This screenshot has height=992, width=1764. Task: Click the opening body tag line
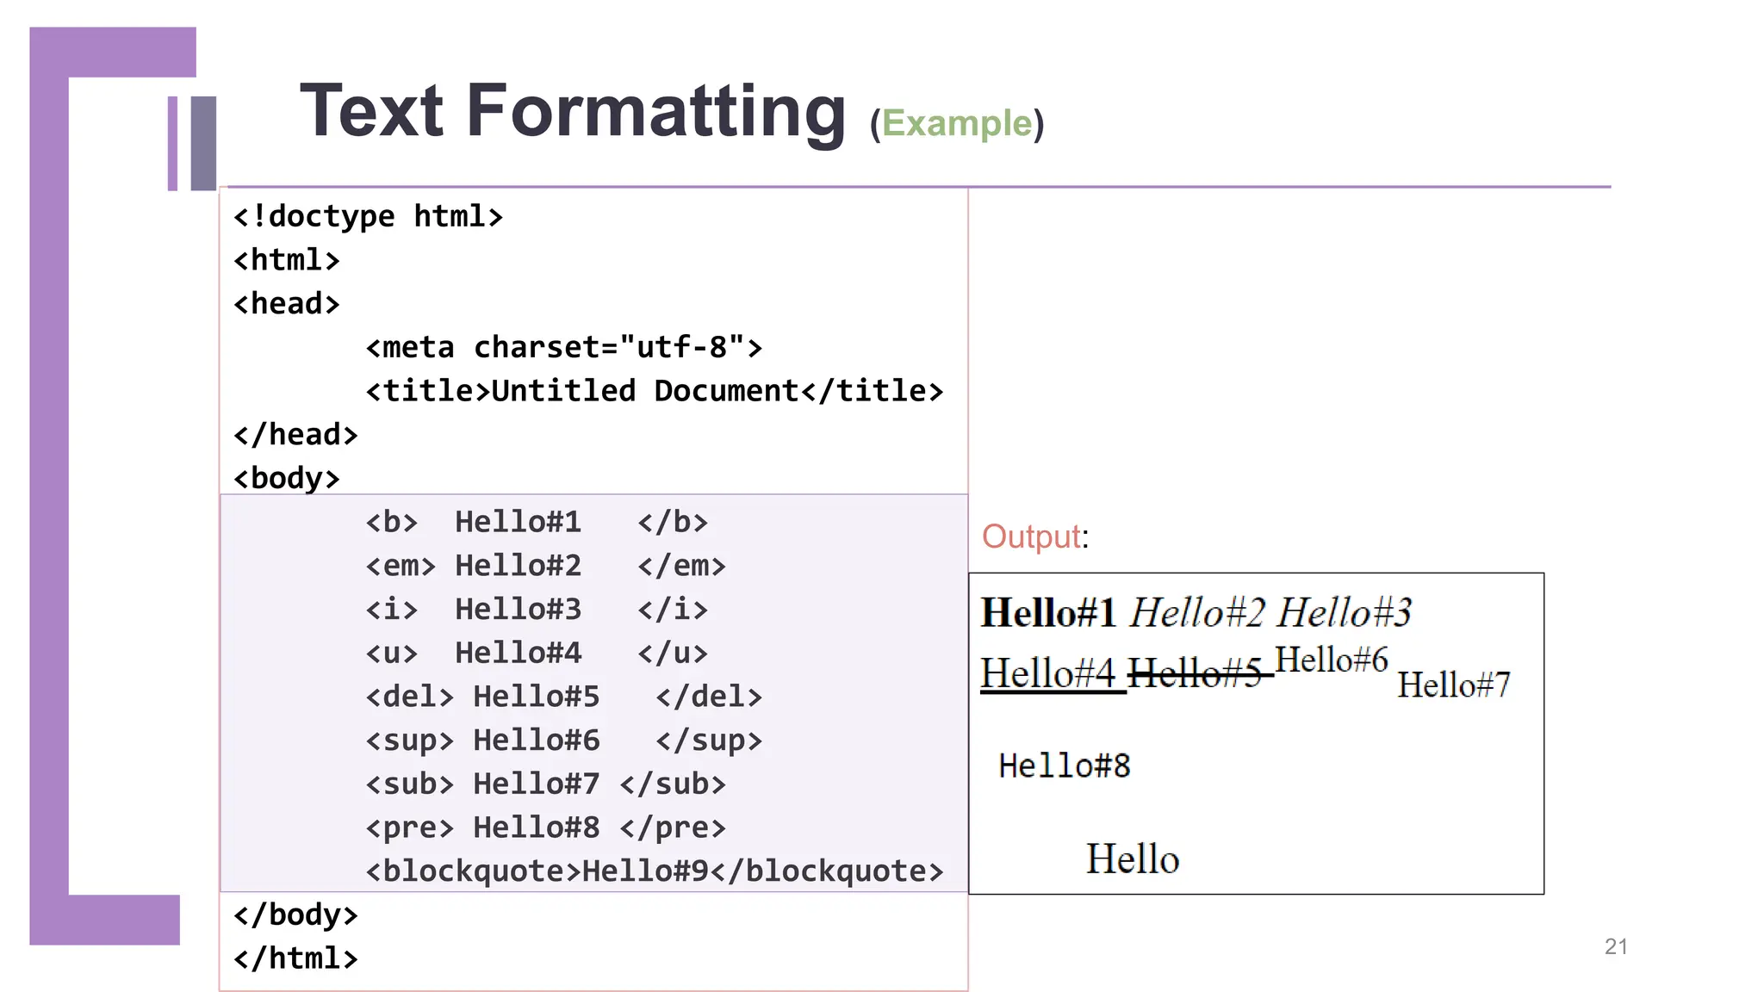[287, 478]
